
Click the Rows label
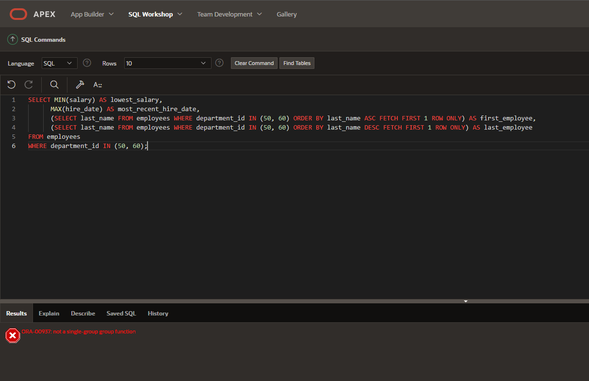[109, 63]
